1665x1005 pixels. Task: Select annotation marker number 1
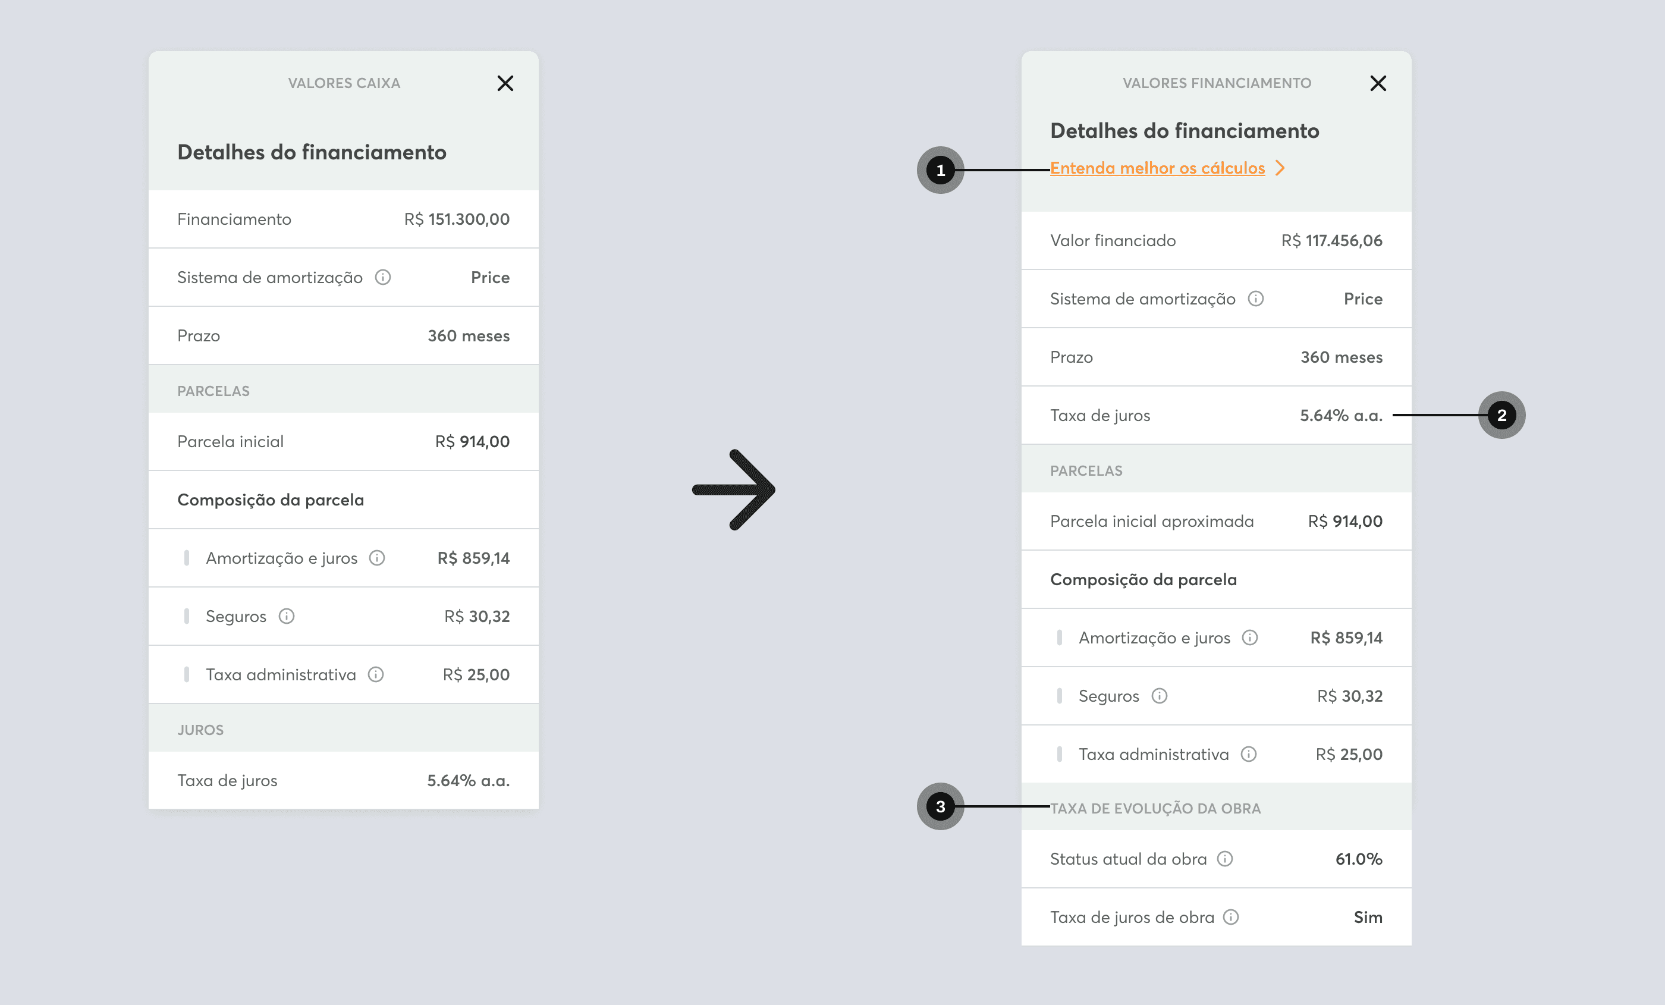[940, 170]
